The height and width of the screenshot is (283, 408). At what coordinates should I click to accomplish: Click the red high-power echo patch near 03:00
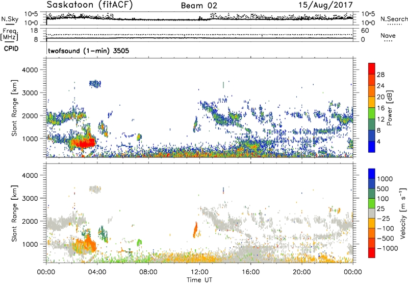pyautogui.click(x=83, y=143)
